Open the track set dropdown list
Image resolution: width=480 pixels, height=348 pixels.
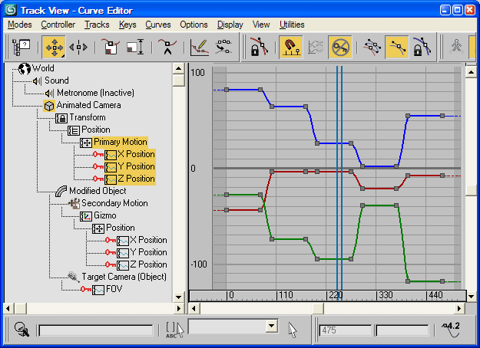click(270, 326)
